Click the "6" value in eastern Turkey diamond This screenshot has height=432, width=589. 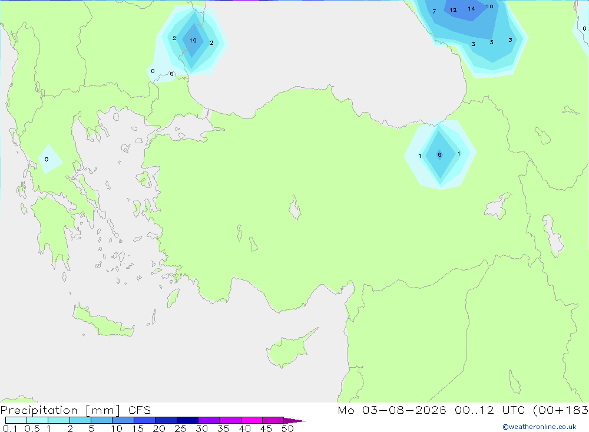pos(439,155)
